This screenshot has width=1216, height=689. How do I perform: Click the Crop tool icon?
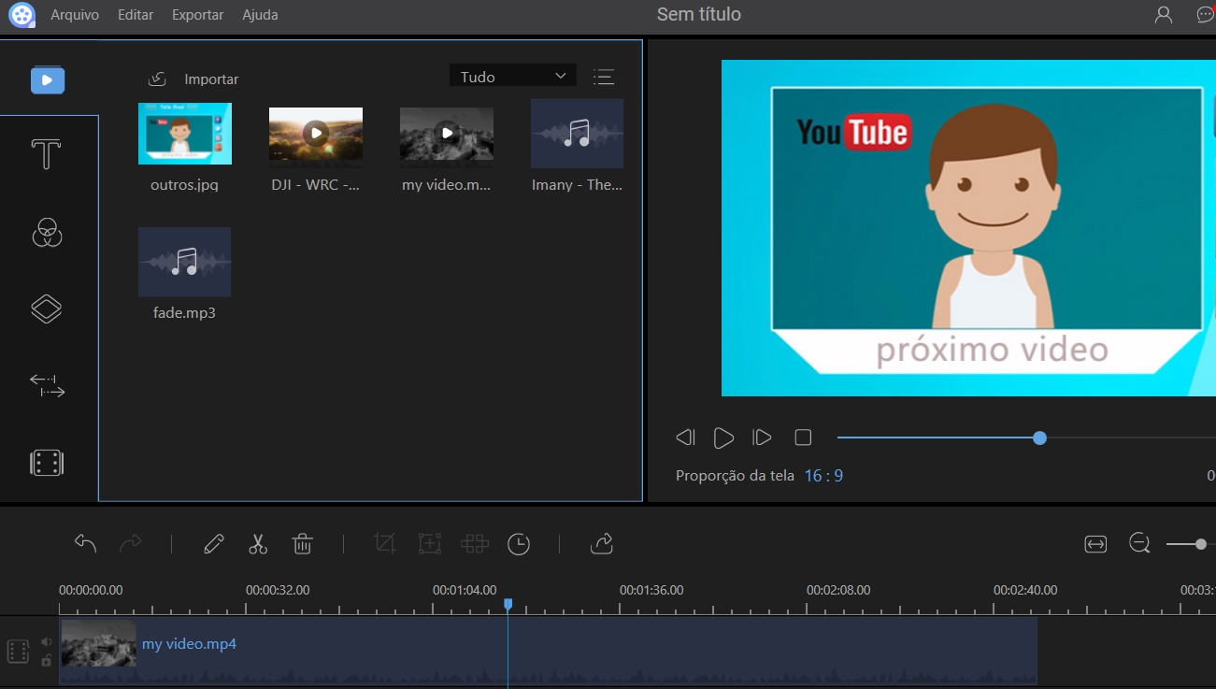384,543
